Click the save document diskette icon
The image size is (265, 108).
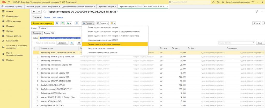pyautogui.click(x=57, y=23)
